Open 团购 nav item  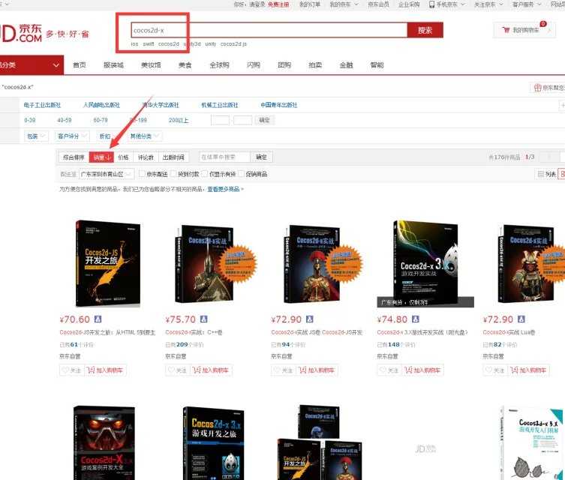point(284,65)
